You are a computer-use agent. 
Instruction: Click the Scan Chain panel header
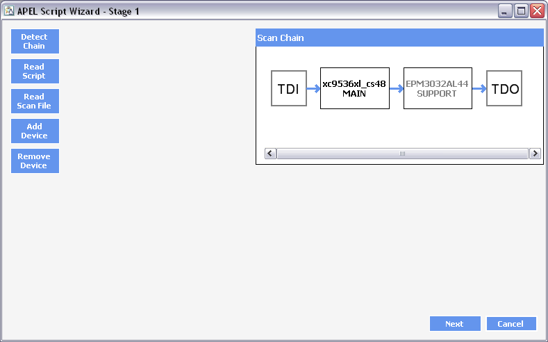coord(399,38)
